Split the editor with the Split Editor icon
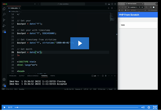 112,8
